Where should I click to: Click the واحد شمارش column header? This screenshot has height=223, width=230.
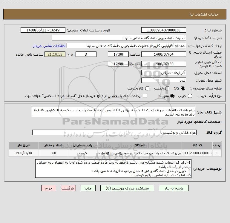(x=83, y=145)
